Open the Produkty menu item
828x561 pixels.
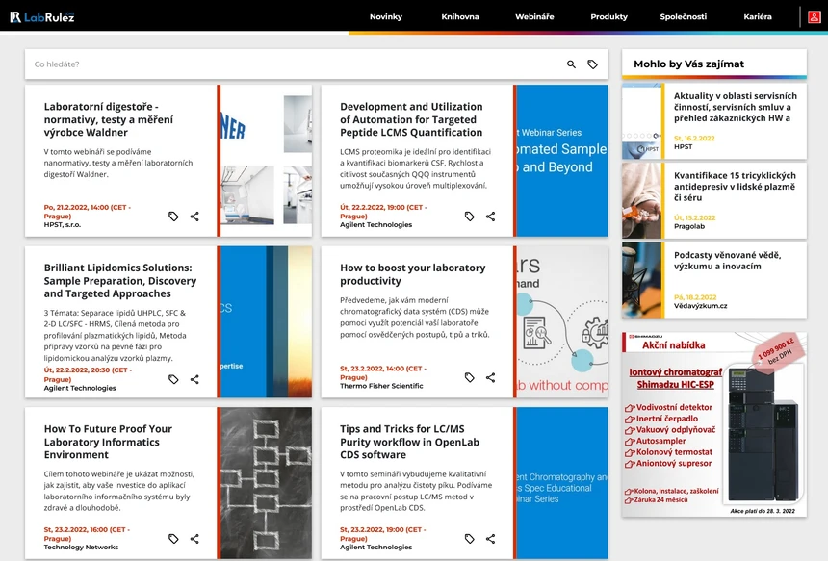point(608,17)
